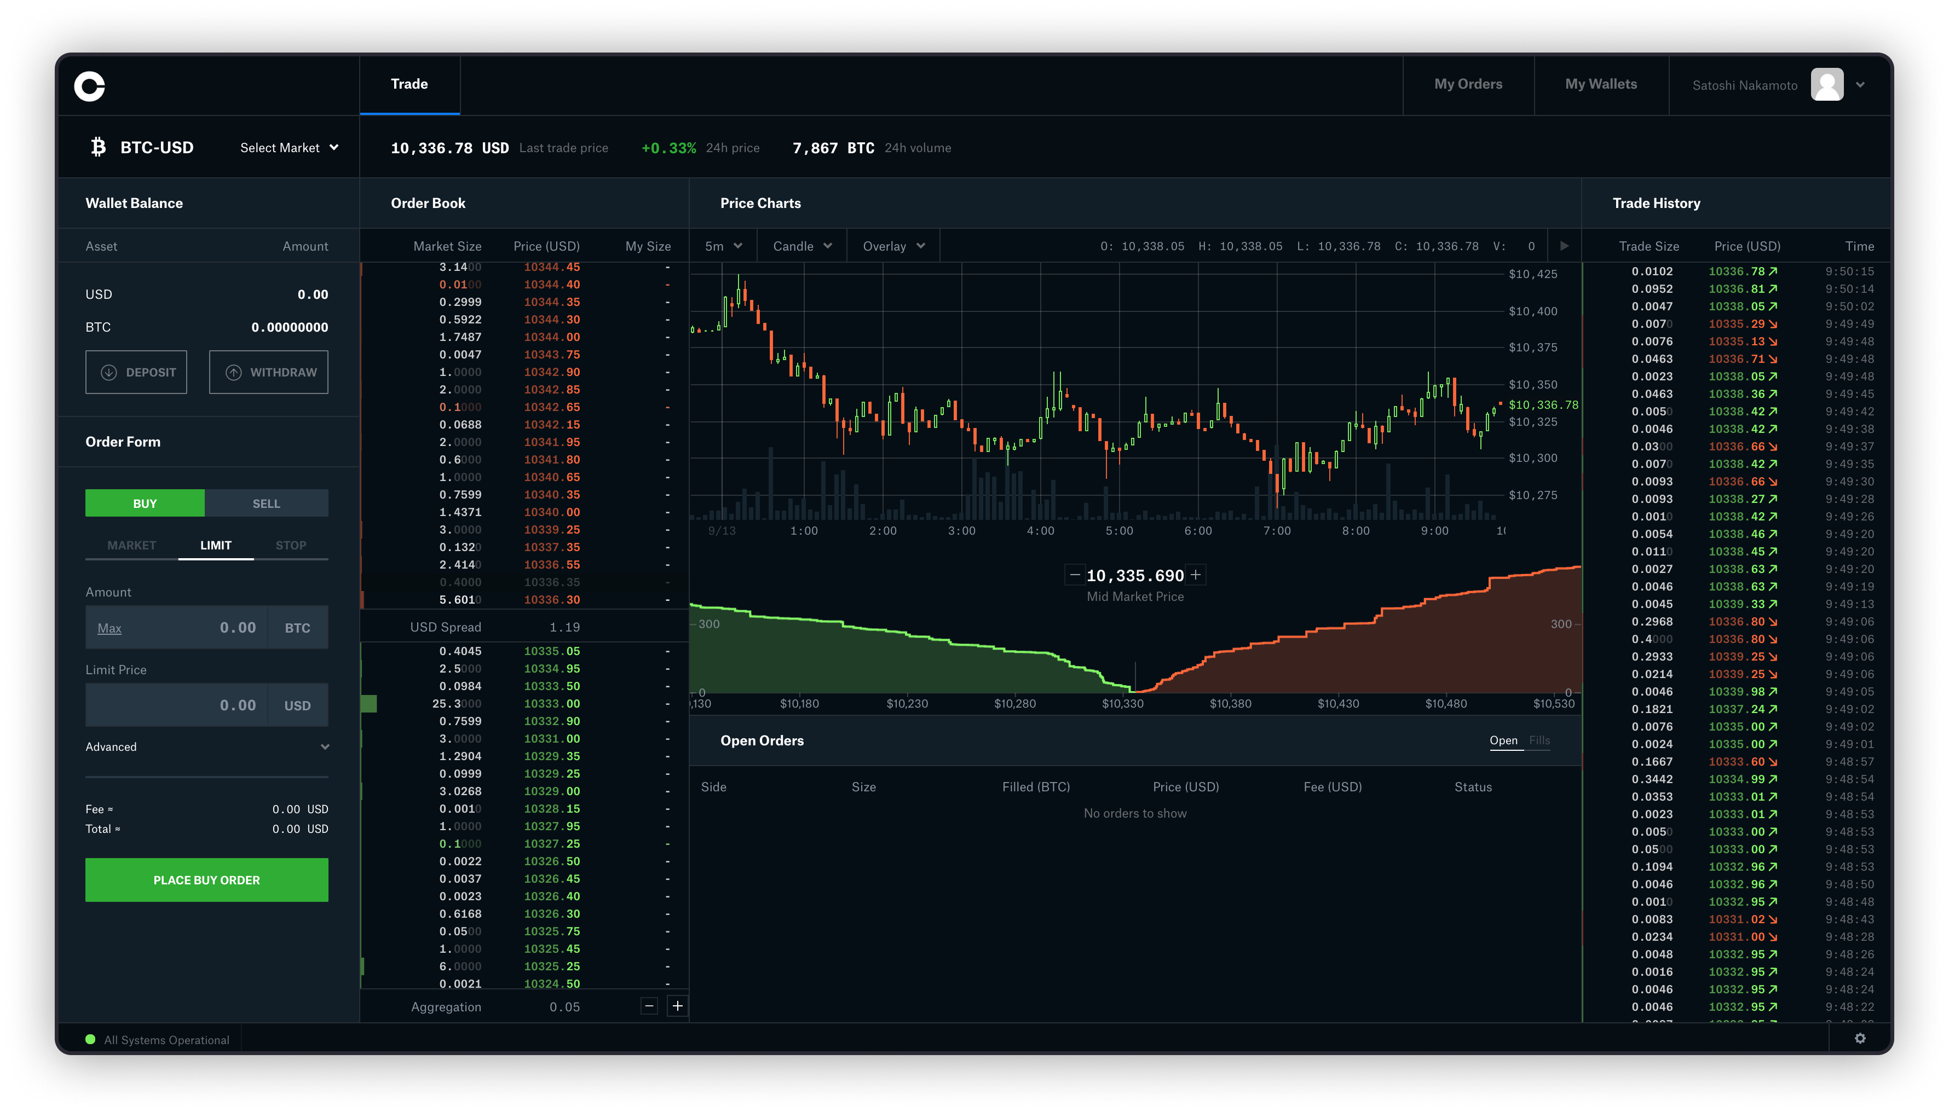This screenshot has width=1949, height=1112.
Task: Click the PLACE BUY ORDER button
Action: coord(206,879)
